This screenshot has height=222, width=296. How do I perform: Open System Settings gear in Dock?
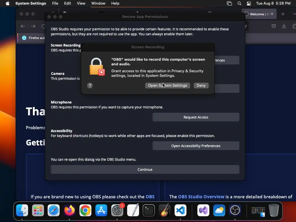point(117,210)
